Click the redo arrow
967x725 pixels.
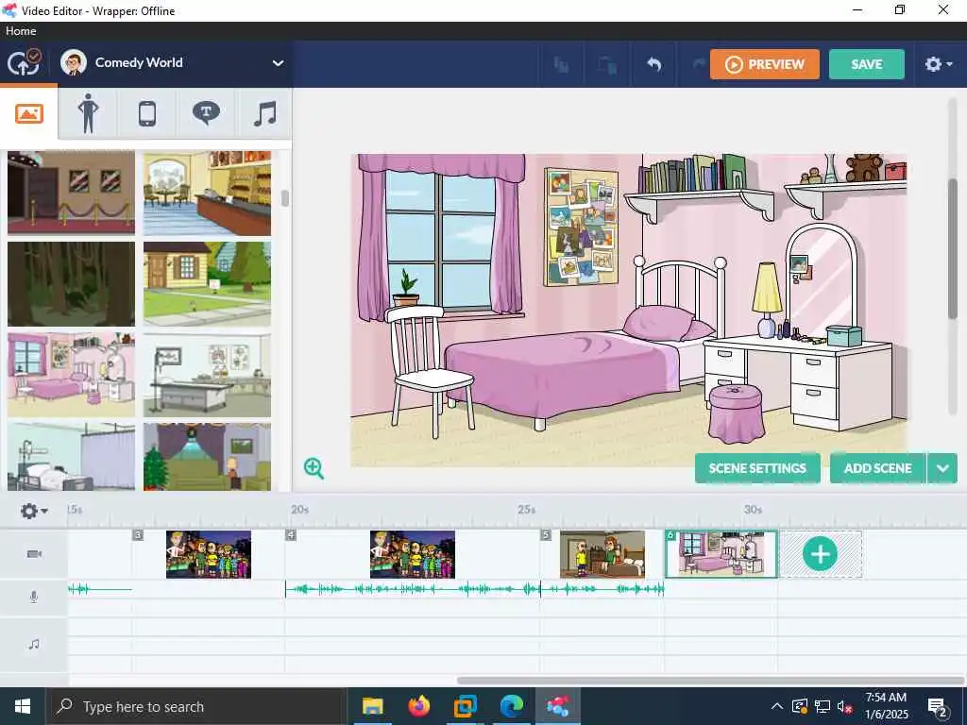click(x=698, y=64)
